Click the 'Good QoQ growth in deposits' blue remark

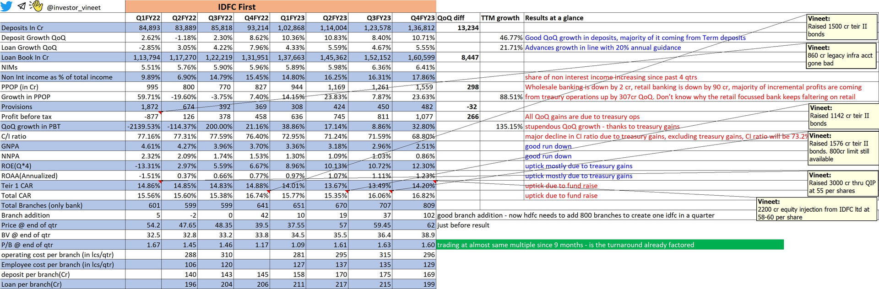pyautogui.click(x=635, y=38)
